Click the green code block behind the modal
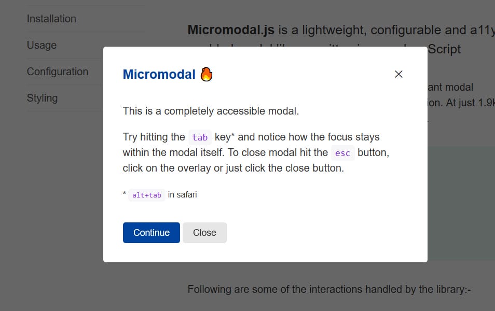495x311 pixels. click(462, 202)
